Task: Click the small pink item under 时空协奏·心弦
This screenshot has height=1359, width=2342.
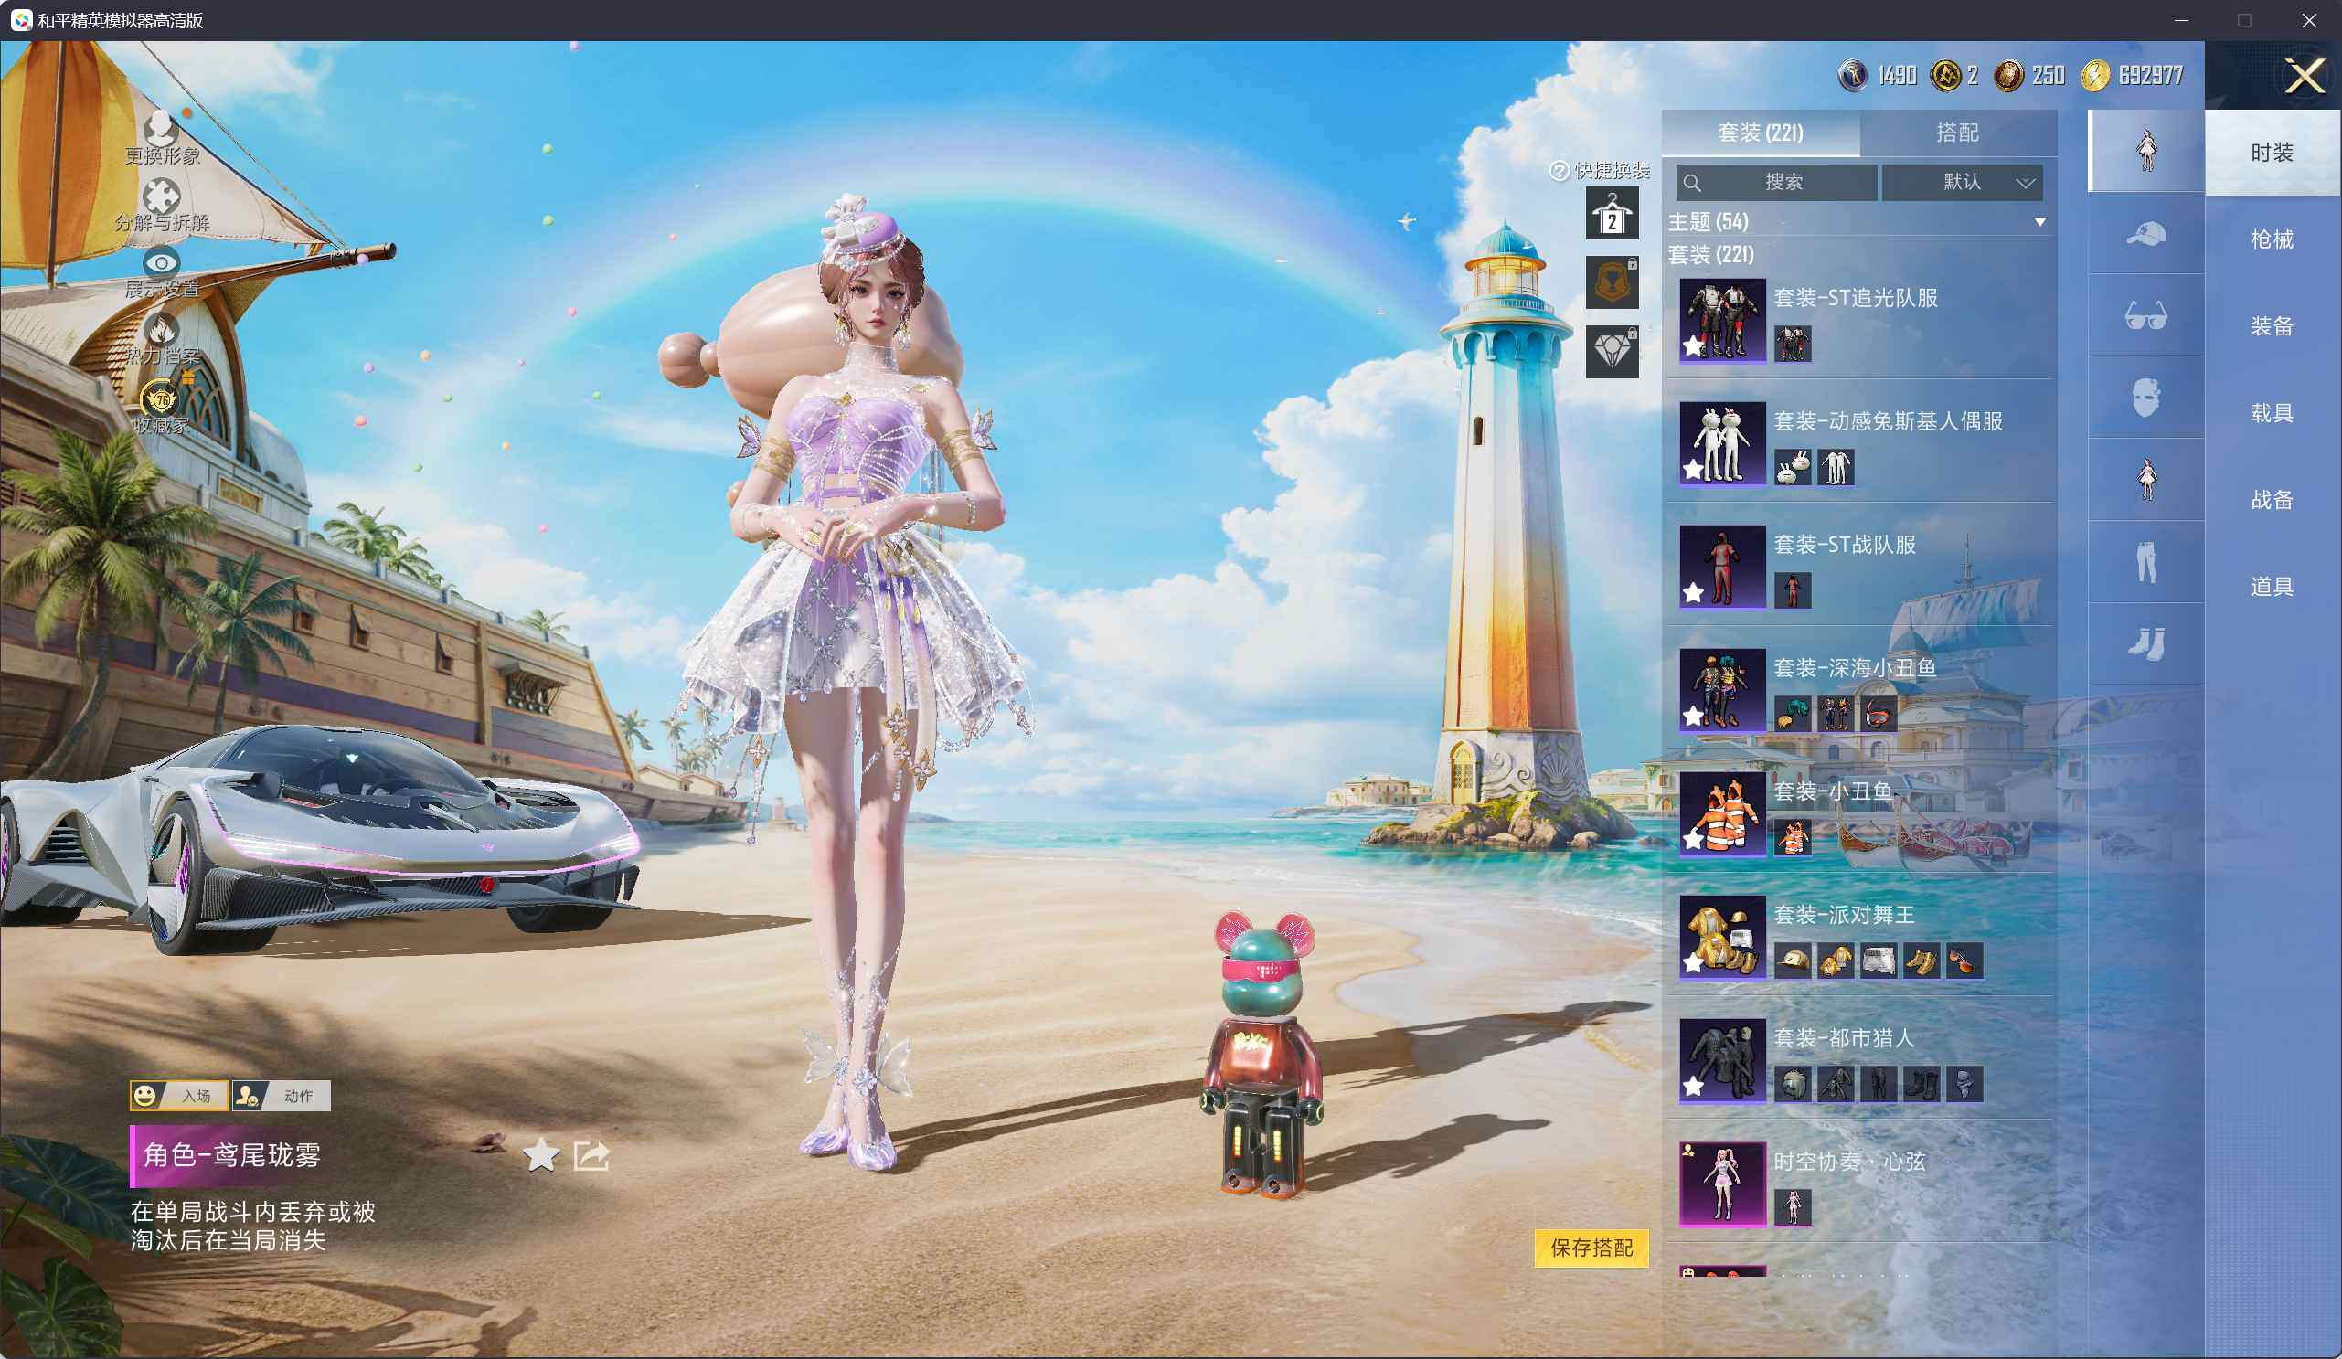Action: (x=1792, y=1207)
